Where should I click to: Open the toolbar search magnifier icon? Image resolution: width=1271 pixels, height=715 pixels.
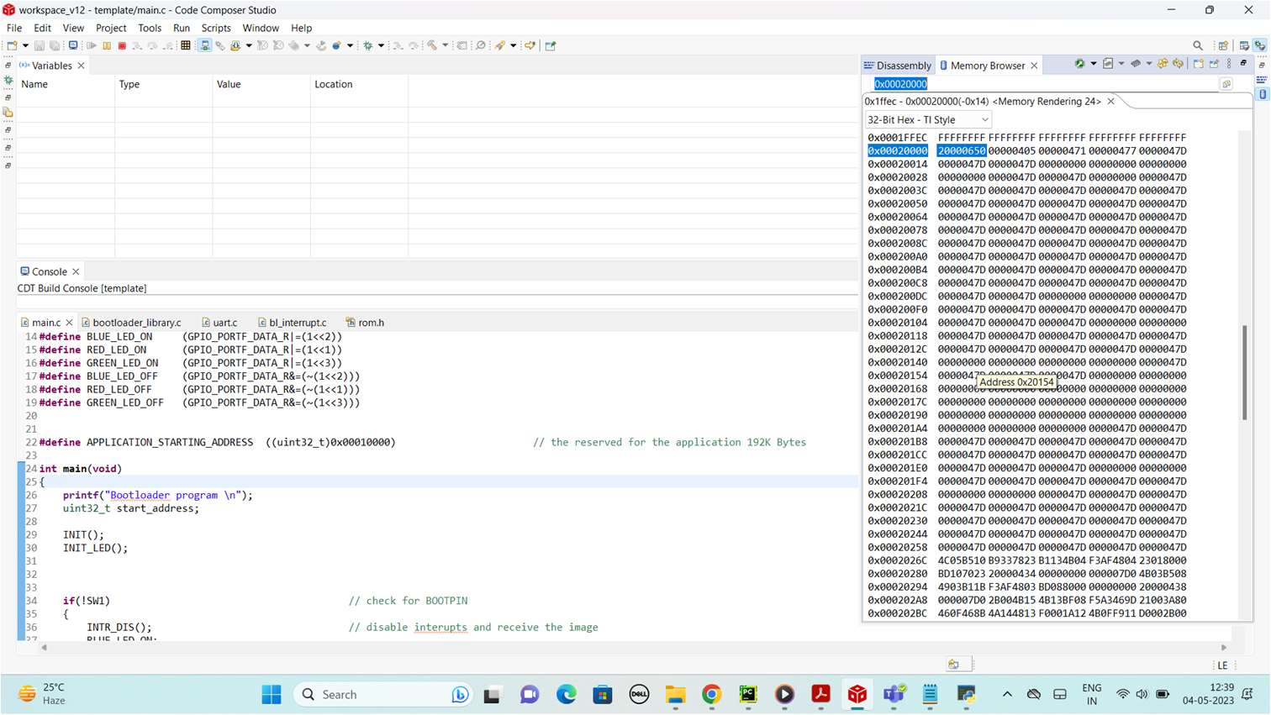point(1198,46)
